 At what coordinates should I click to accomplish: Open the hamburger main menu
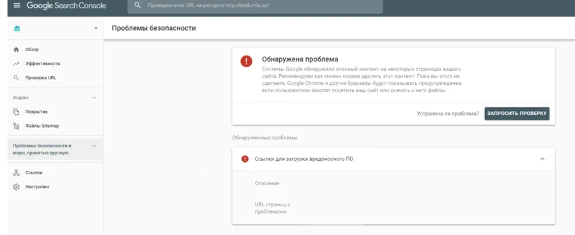pyautogui.click(x=17, y=6)
